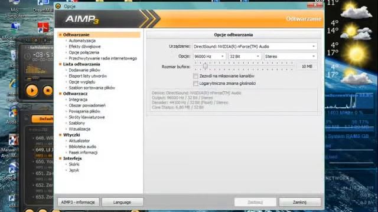
Task: Click the Zamknij button
Action: coord(300,202)
